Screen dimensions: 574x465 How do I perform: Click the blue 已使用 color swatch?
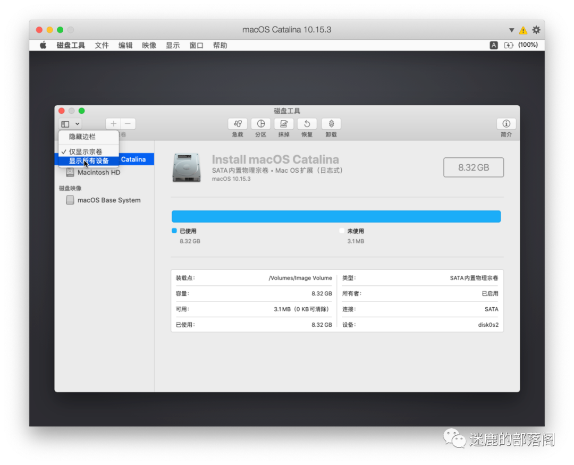[174, 231]
